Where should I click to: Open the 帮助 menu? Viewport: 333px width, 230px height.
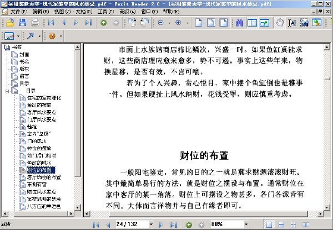[171, 12]
